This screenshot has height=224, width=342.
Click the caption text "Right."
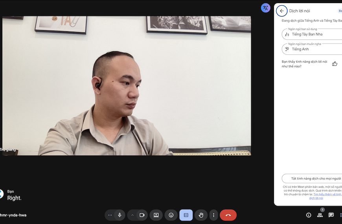15,198
